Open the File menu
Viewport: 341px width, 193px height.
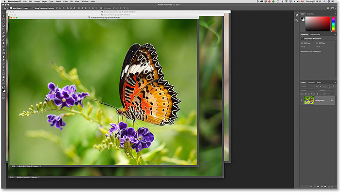coord(25,1)
